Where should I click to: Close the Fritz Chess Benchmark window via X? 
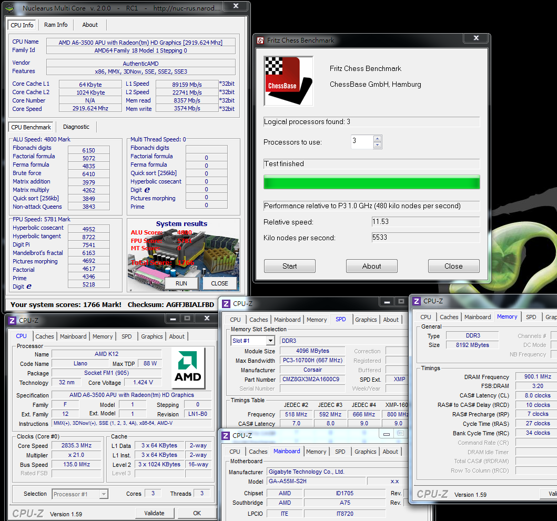click(x=477, y=38)
